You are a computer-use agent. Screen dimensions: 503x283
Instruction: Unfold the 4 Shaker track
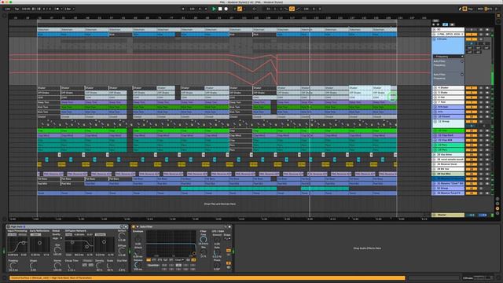tap(435, 87)
